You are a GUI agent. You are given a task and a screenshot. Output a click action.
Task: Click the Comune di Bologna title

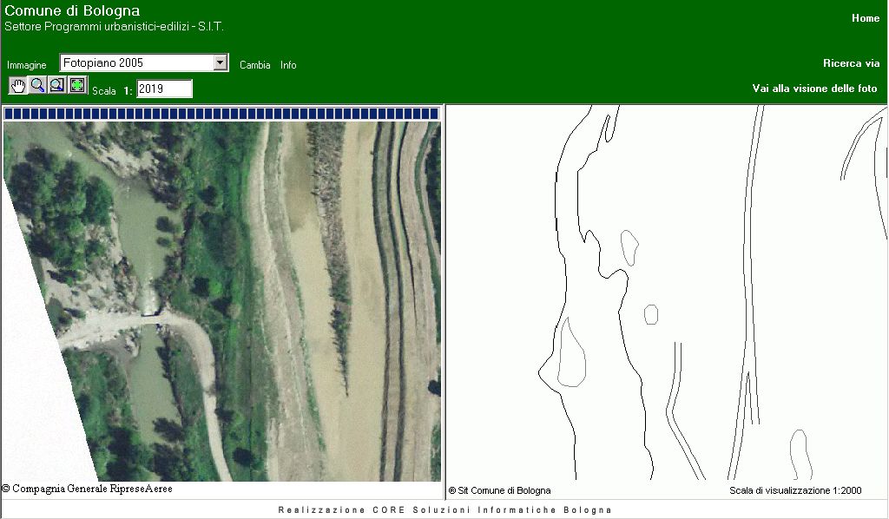72,11
